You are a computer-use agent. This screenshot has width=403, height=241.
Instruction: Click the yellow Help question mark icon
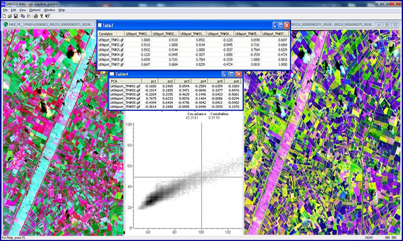pos(41,16)
